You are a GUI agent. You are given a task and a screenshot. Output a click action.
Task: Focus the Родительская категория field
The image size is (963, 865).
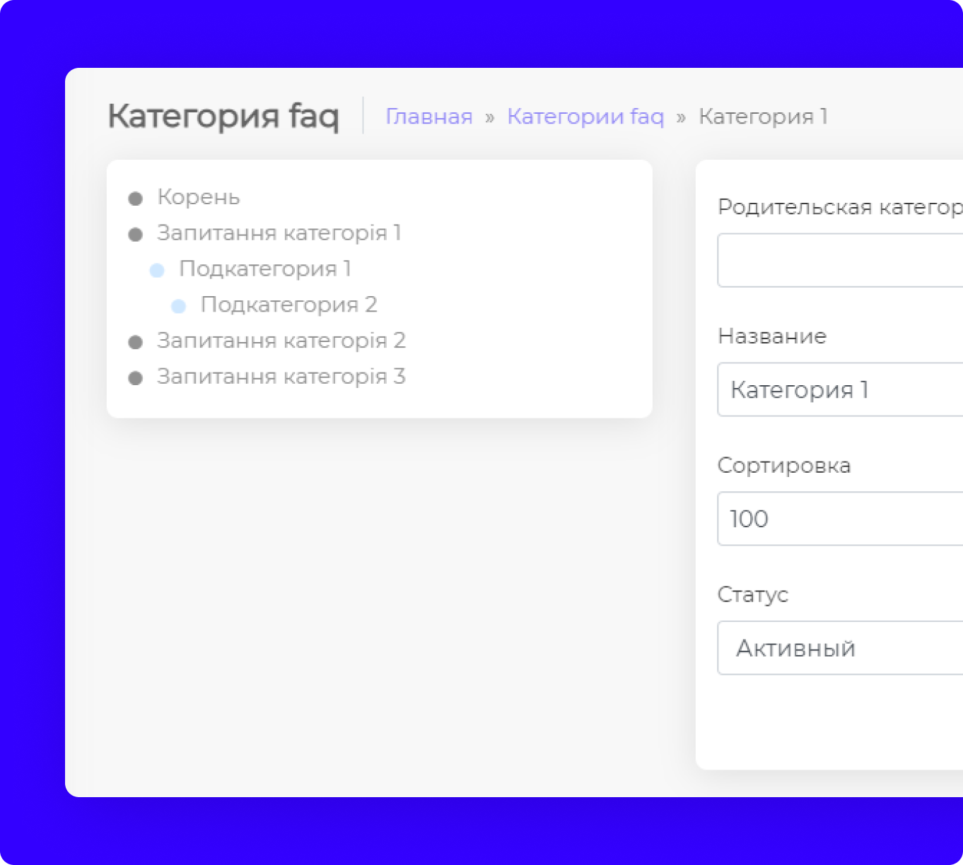click(x=840, y=261)
